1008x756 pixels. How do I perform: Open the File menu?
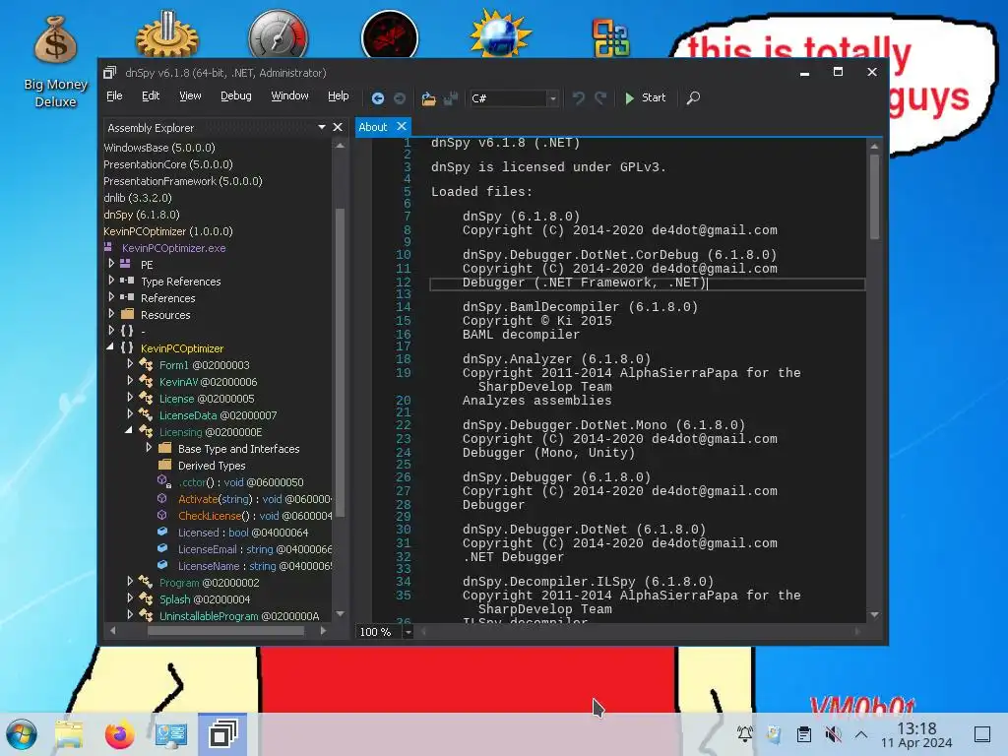pyautogui.click(x=114, y=95)
